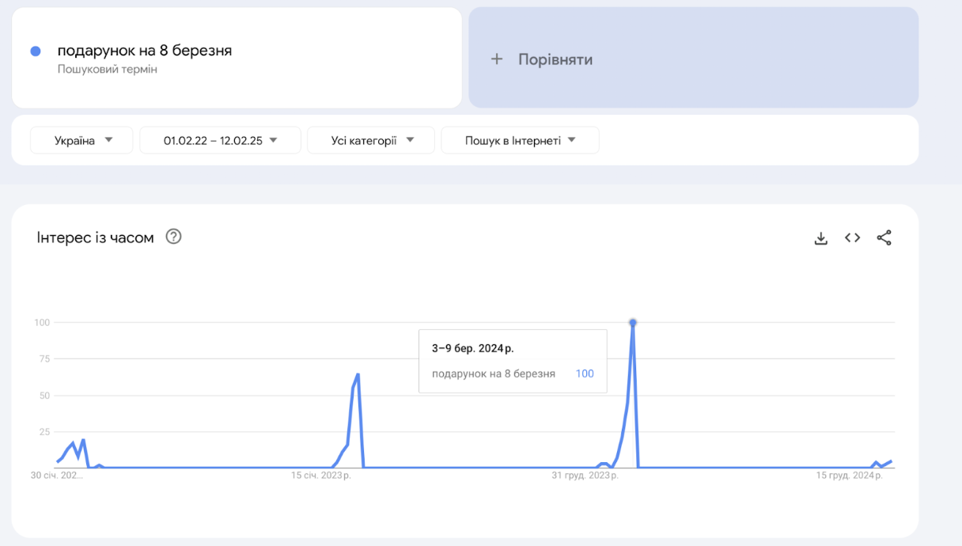Edit the search term "подарунок на 8 березня"
962x546 pixels.
[x=145, y=51]
